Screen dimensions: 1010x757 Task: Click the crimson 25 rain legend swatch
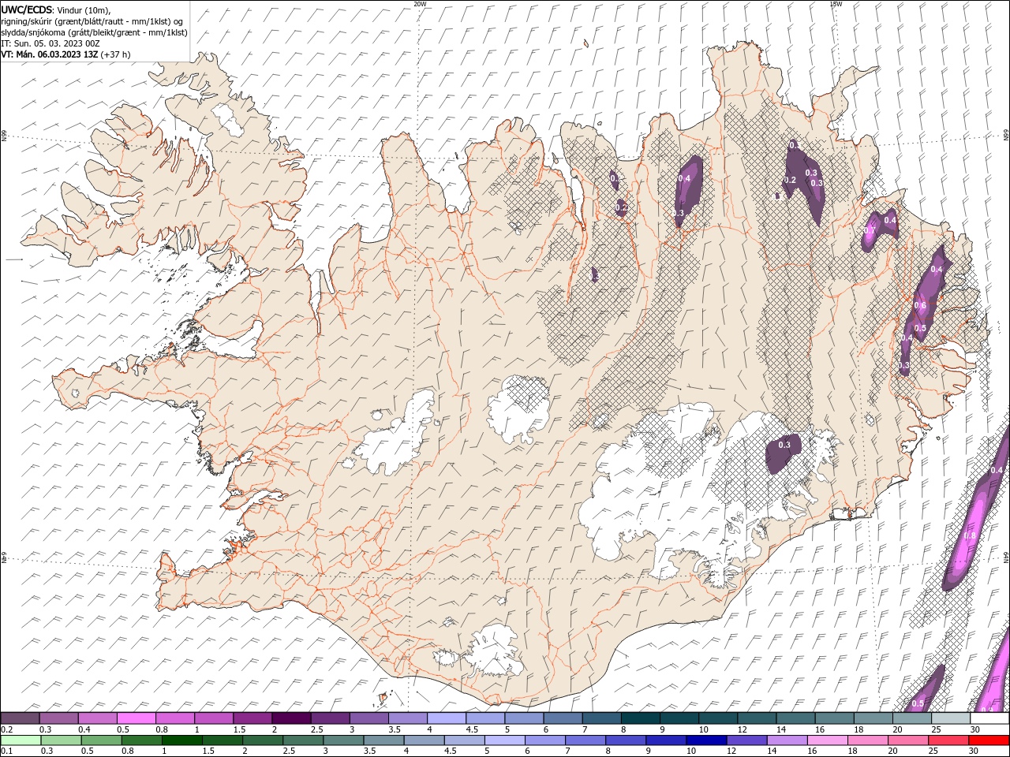tap(948, 740)
